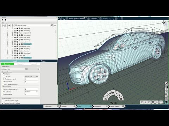Click the camera icon in viewport corner
Screen dimensions: 169x126
coord(167,102)
